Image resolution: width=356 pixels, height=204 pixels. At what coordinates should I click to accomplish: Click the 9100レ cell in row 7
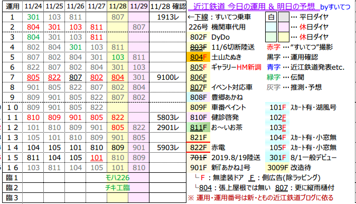(168, 78)
